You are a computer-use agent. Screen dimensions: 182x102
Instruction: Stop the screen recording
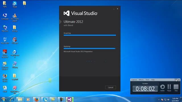pyautogui.click(x=176, y=88)
